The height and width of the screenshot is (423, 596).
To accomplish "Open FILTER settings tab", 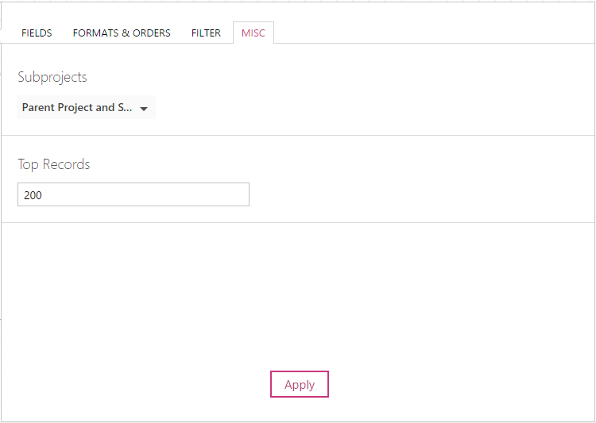I will pos(206,33).
